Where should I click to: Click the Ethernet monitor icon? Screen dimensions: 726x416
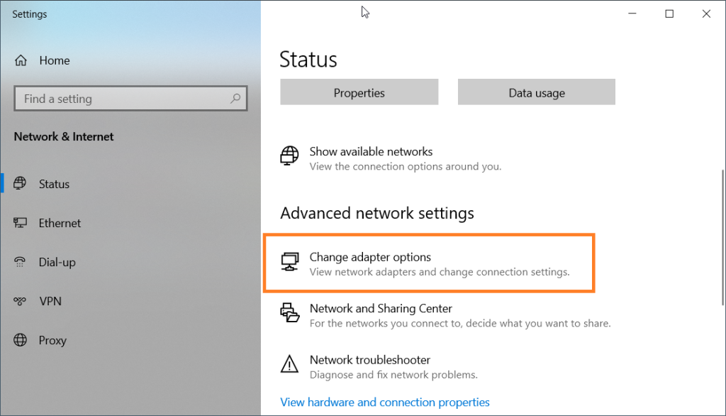click(20, 223)
